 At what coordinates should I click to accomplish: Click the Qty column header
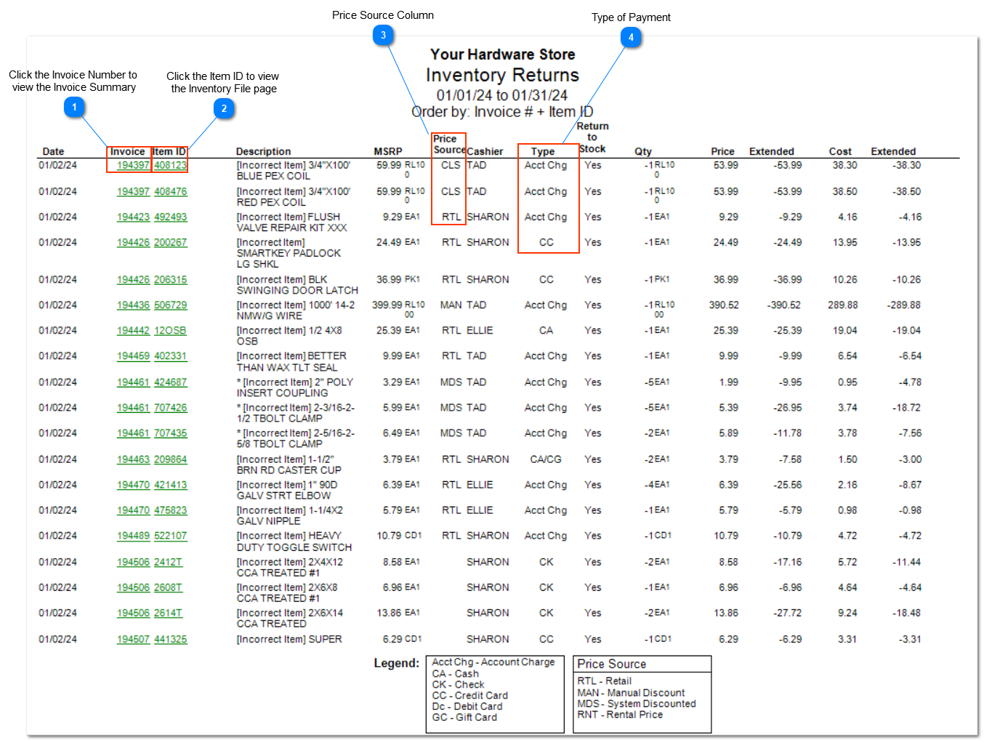click(643, 152)
